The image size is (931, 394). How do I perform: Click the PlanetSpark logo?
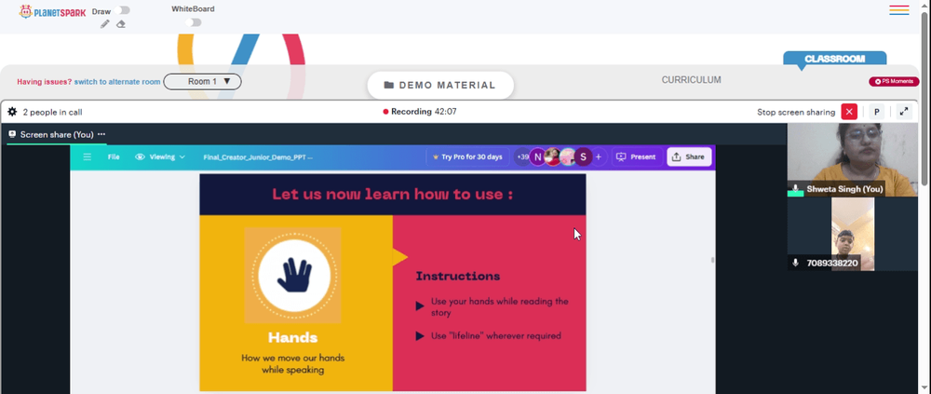(52, 12)
